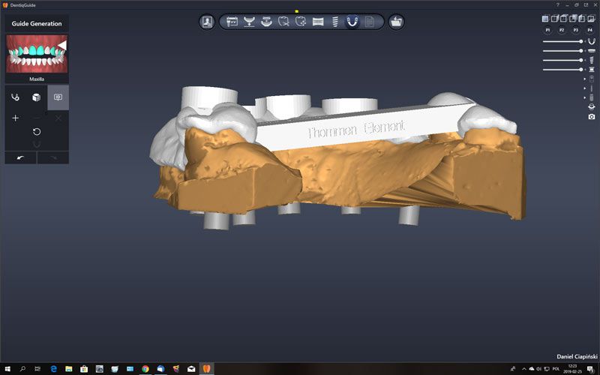Click the patient profile icon in top toolbar
This screenshot has width=600, height=375.
pyautogui.click(x=208, y=22)
